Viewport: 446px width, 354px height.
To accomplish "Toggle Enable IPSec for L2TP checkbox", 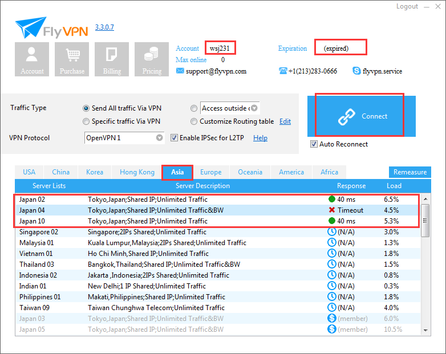I will 174,138.
